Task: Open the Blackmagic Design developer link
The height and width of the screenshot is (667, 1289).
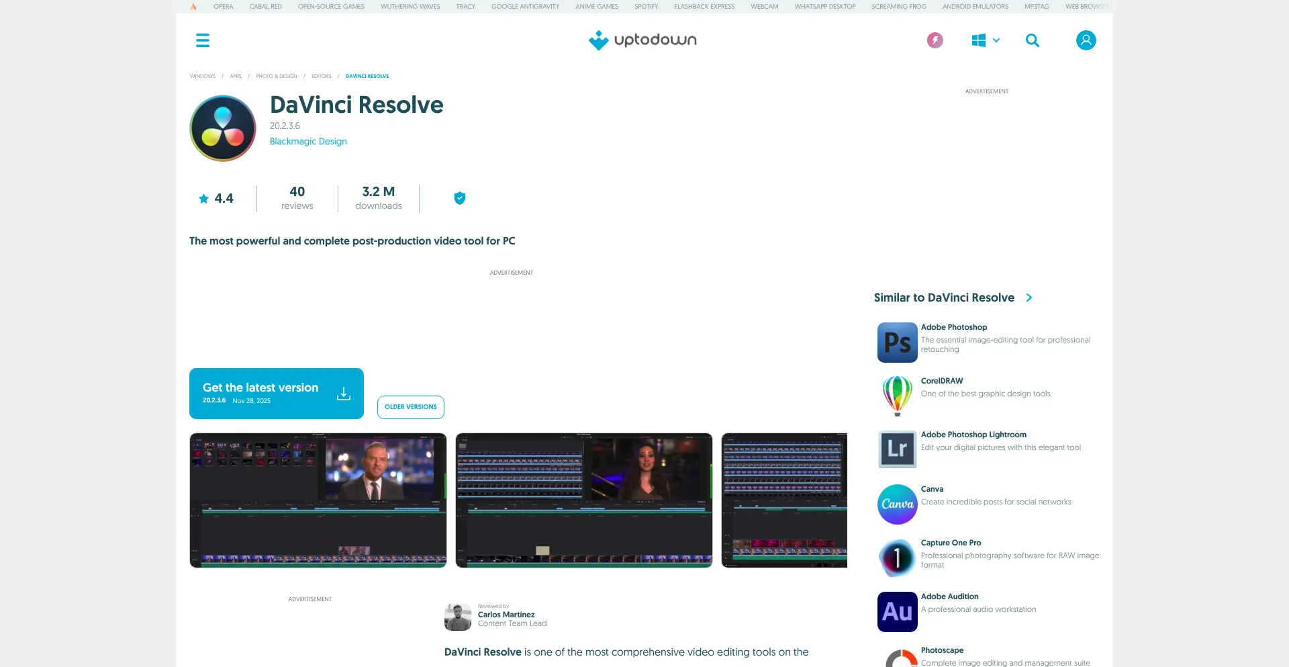Action: tap(308, 142)
